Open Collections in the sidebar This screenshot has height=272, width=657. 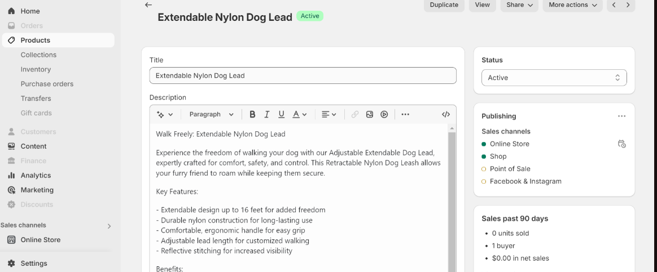coord(38,55)
